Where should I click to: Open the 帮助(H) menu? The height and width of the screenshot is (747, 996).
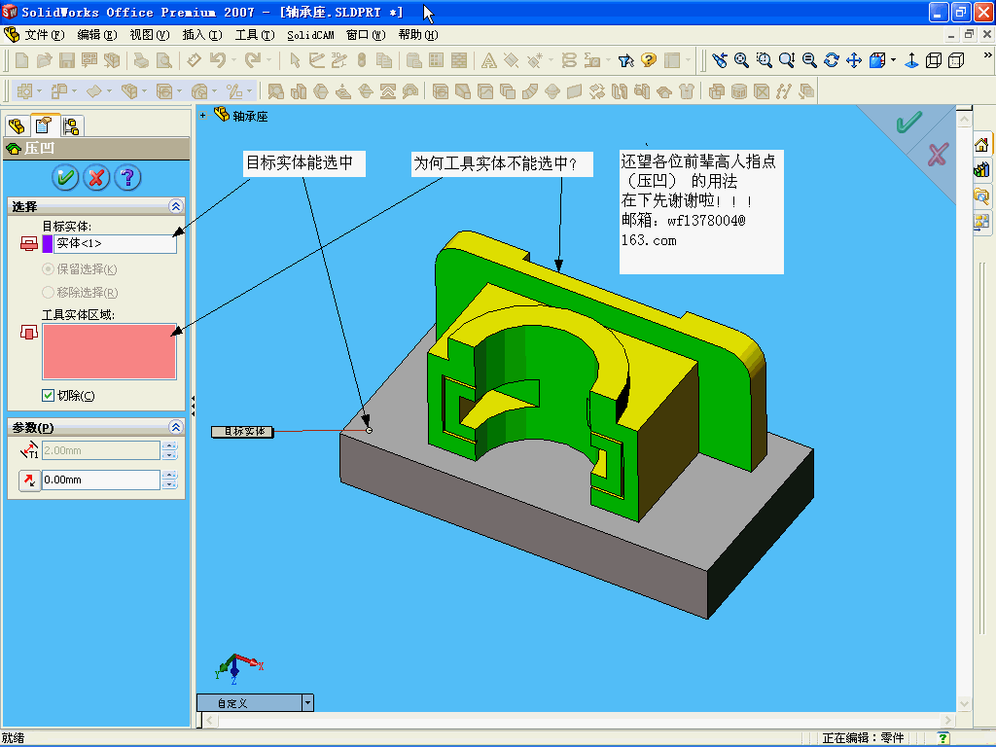tap(418, 35)
